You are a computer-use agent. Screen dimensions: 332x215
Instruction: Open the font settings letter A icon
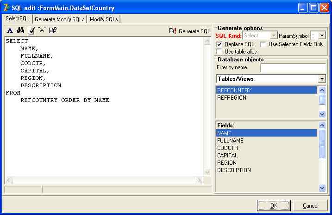pyautogui.click(x=10, y=30)
